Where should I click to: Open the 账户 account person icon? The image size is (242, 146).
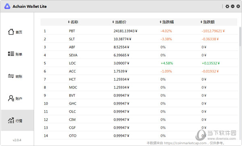[x=11, y=98]
